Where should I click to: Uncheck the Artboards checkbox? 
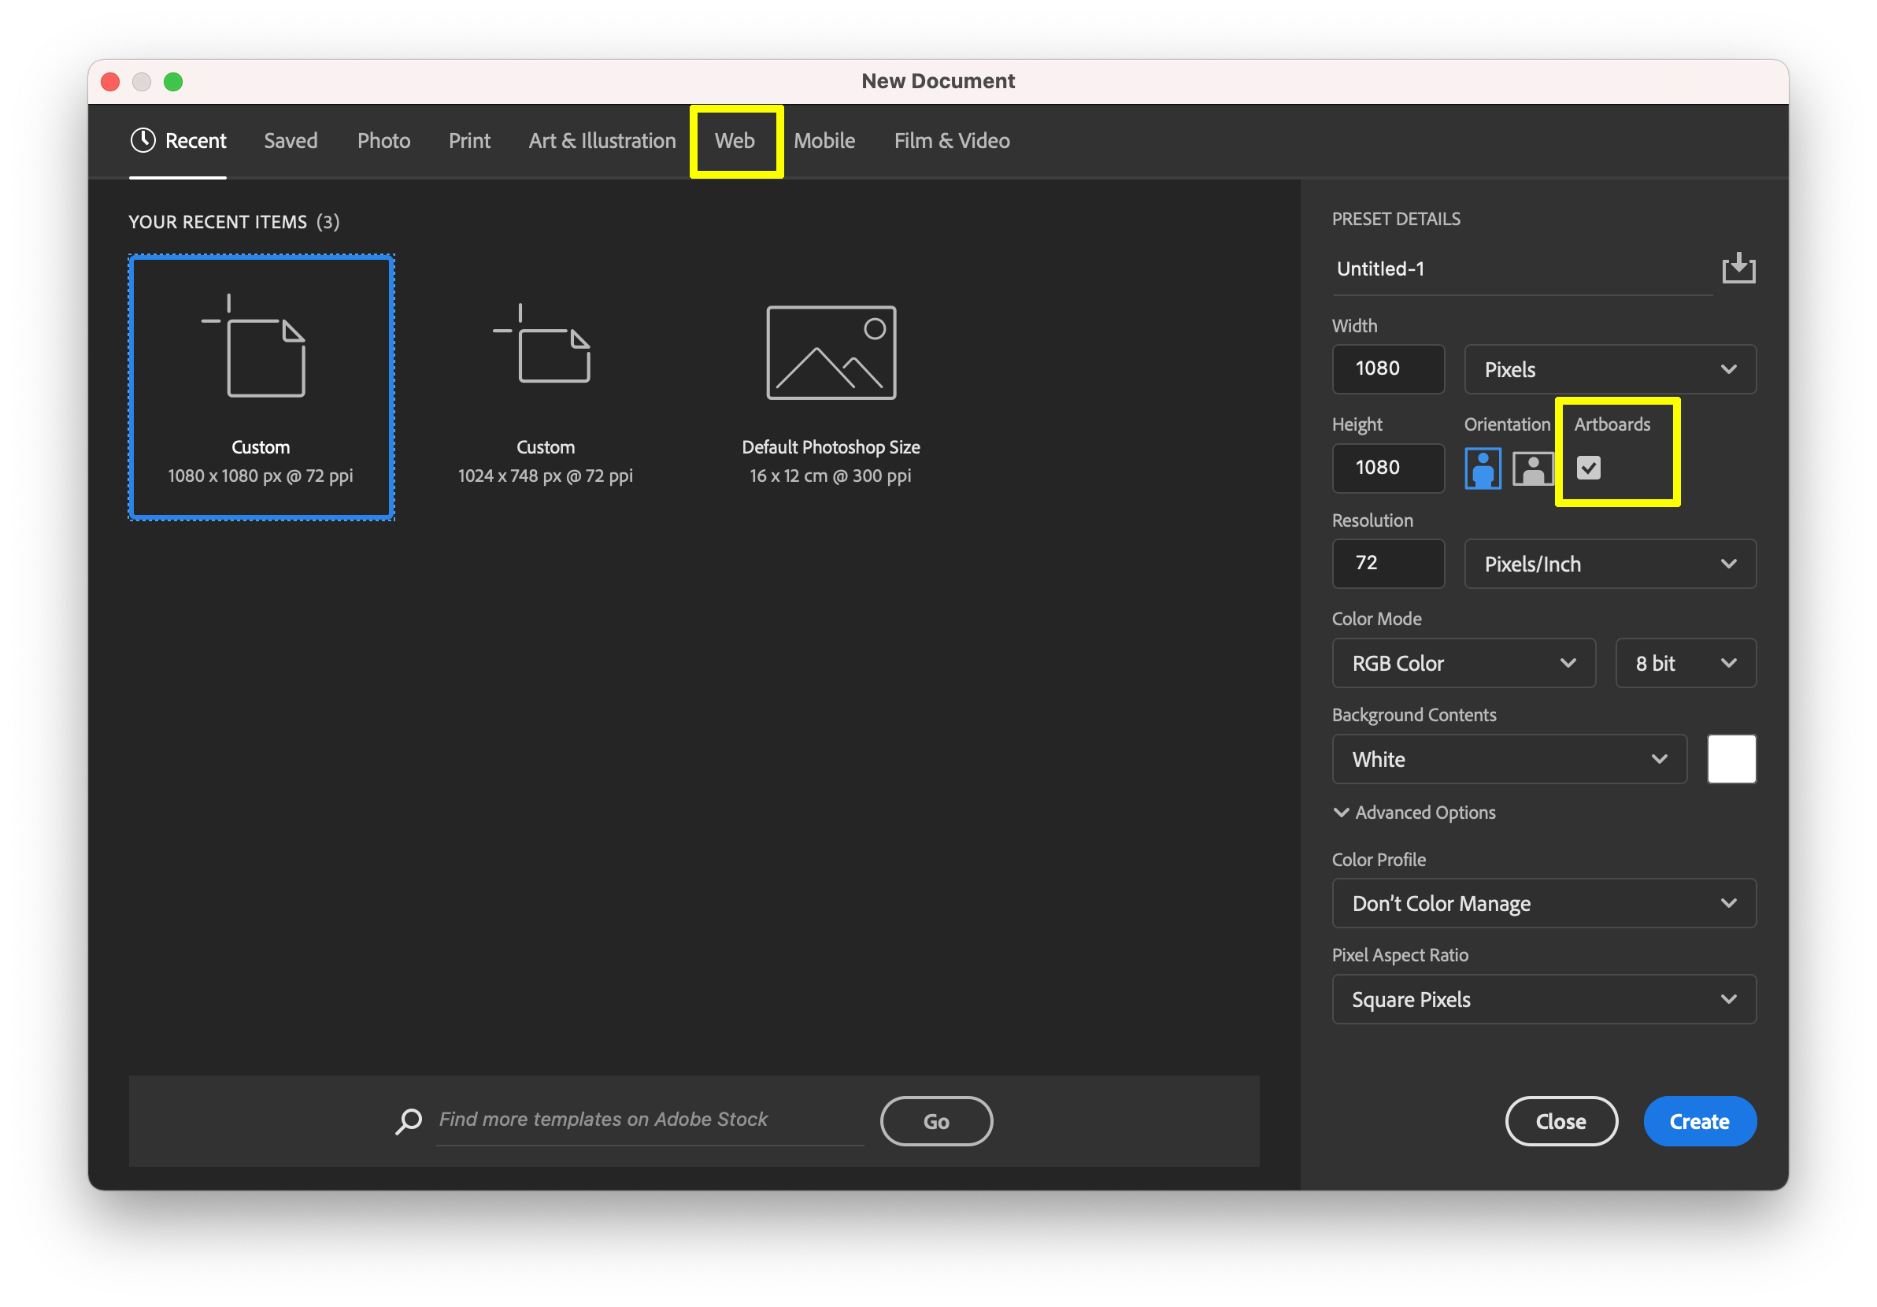[1587, 468]
